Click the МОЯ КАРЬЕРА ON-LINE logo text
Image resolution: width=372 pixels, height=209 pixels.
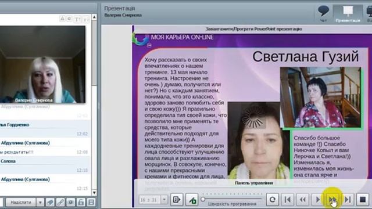click(x=182, y=37)
